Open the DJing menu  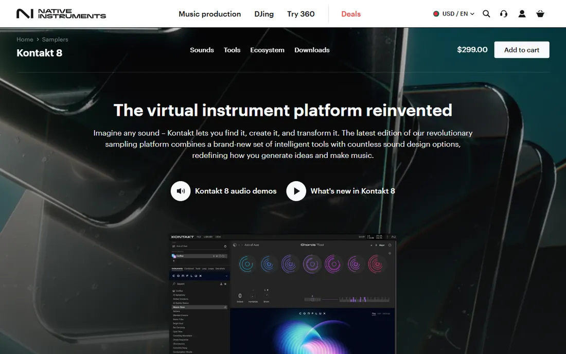tap(264, 14)
